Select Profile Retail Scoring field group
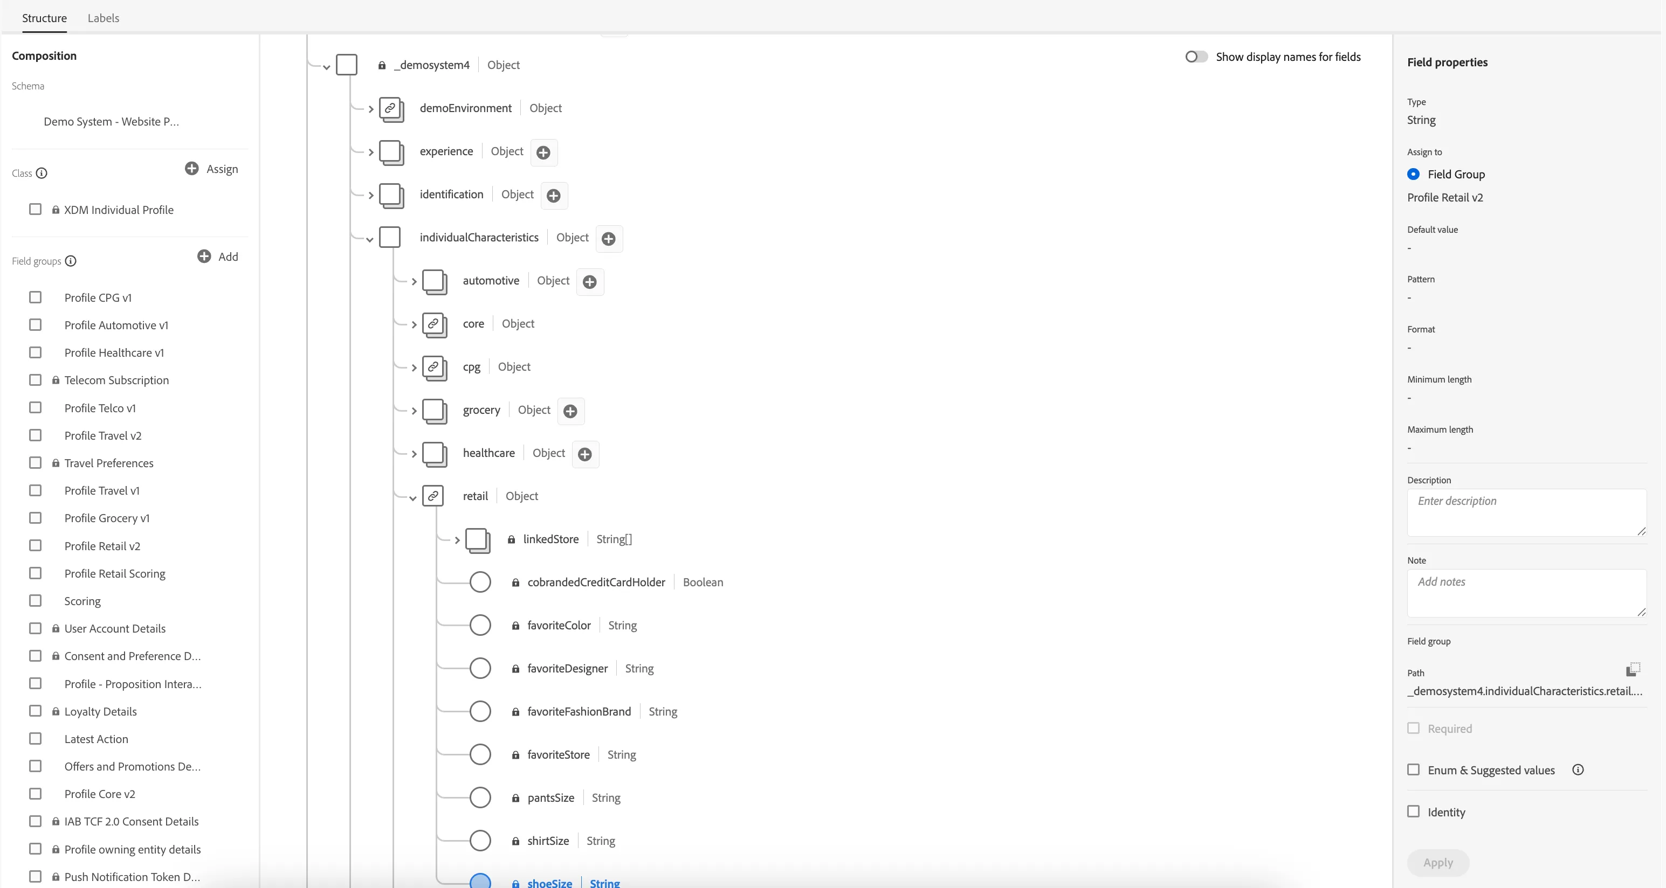This screenshot has width=1666, height=888. (114, 573)
